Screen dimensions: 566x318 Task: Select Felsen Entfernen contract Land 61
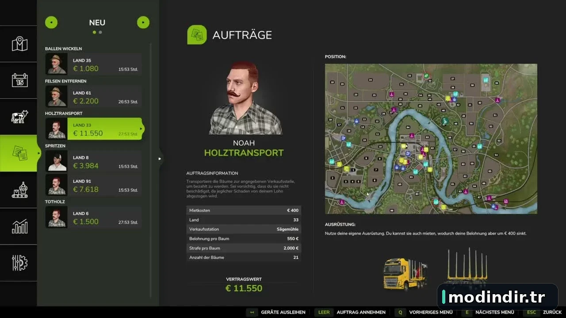[x=93, y=96]
